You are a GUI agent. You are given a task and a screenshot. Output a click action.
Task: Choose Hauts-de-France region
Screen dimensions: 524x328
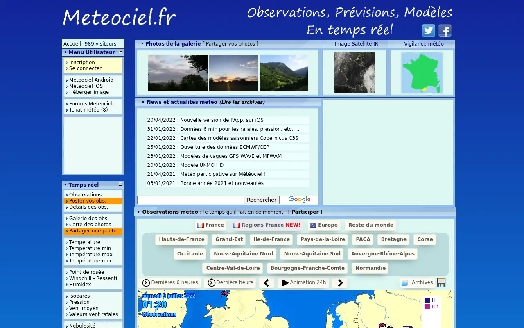(x=182, y=239)
